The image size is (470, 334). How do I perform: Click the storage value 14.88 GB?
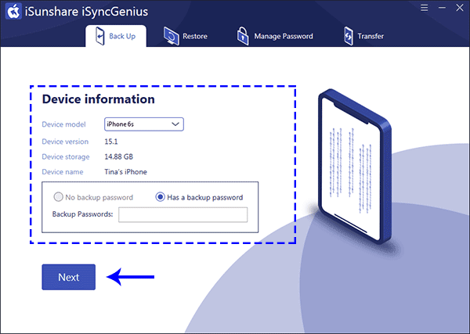(x=119, y=156)
